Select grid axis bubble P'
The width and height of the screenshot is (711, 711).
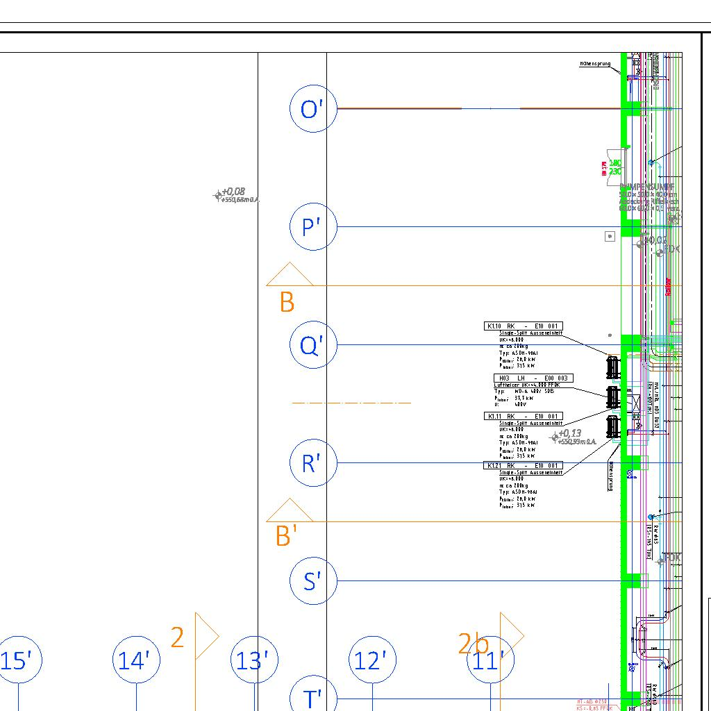pyautogui.click(x=313, y=227)
